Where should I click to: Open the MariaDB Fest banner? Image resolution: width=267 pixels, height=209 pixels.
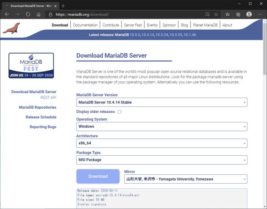click(31, 66)
